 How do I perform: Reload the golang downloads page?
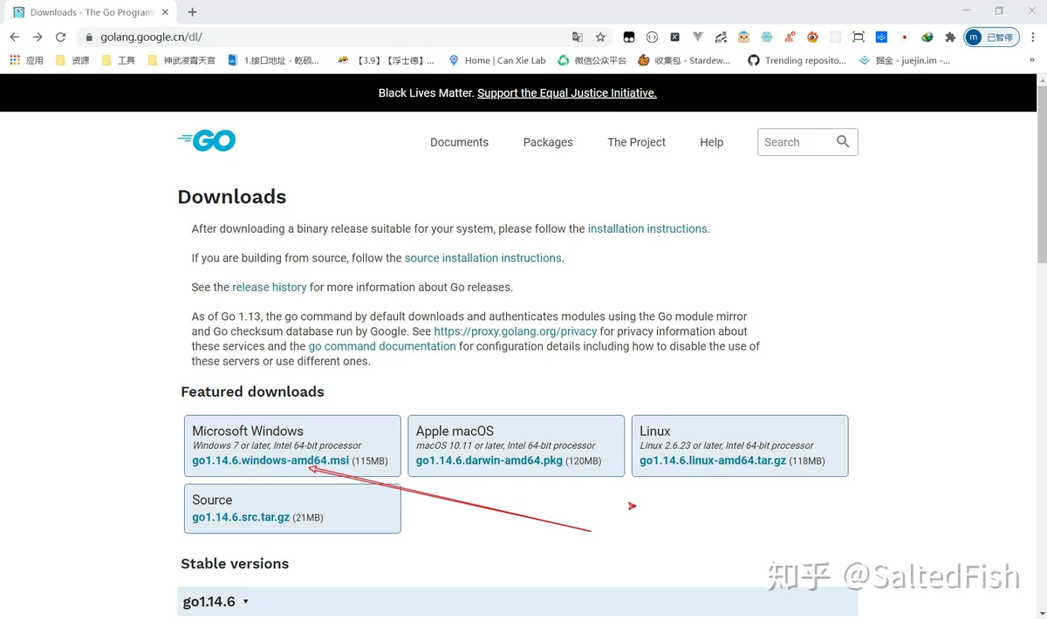coord(60,37)
